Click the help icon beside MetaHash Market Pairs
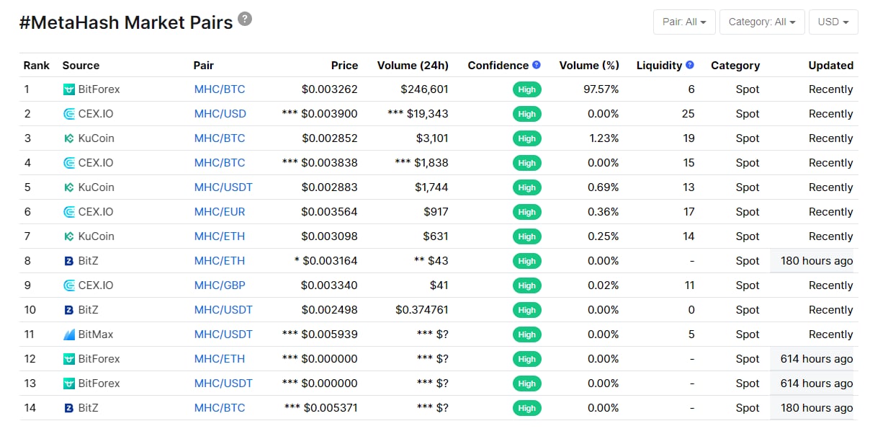 point(245,19)
